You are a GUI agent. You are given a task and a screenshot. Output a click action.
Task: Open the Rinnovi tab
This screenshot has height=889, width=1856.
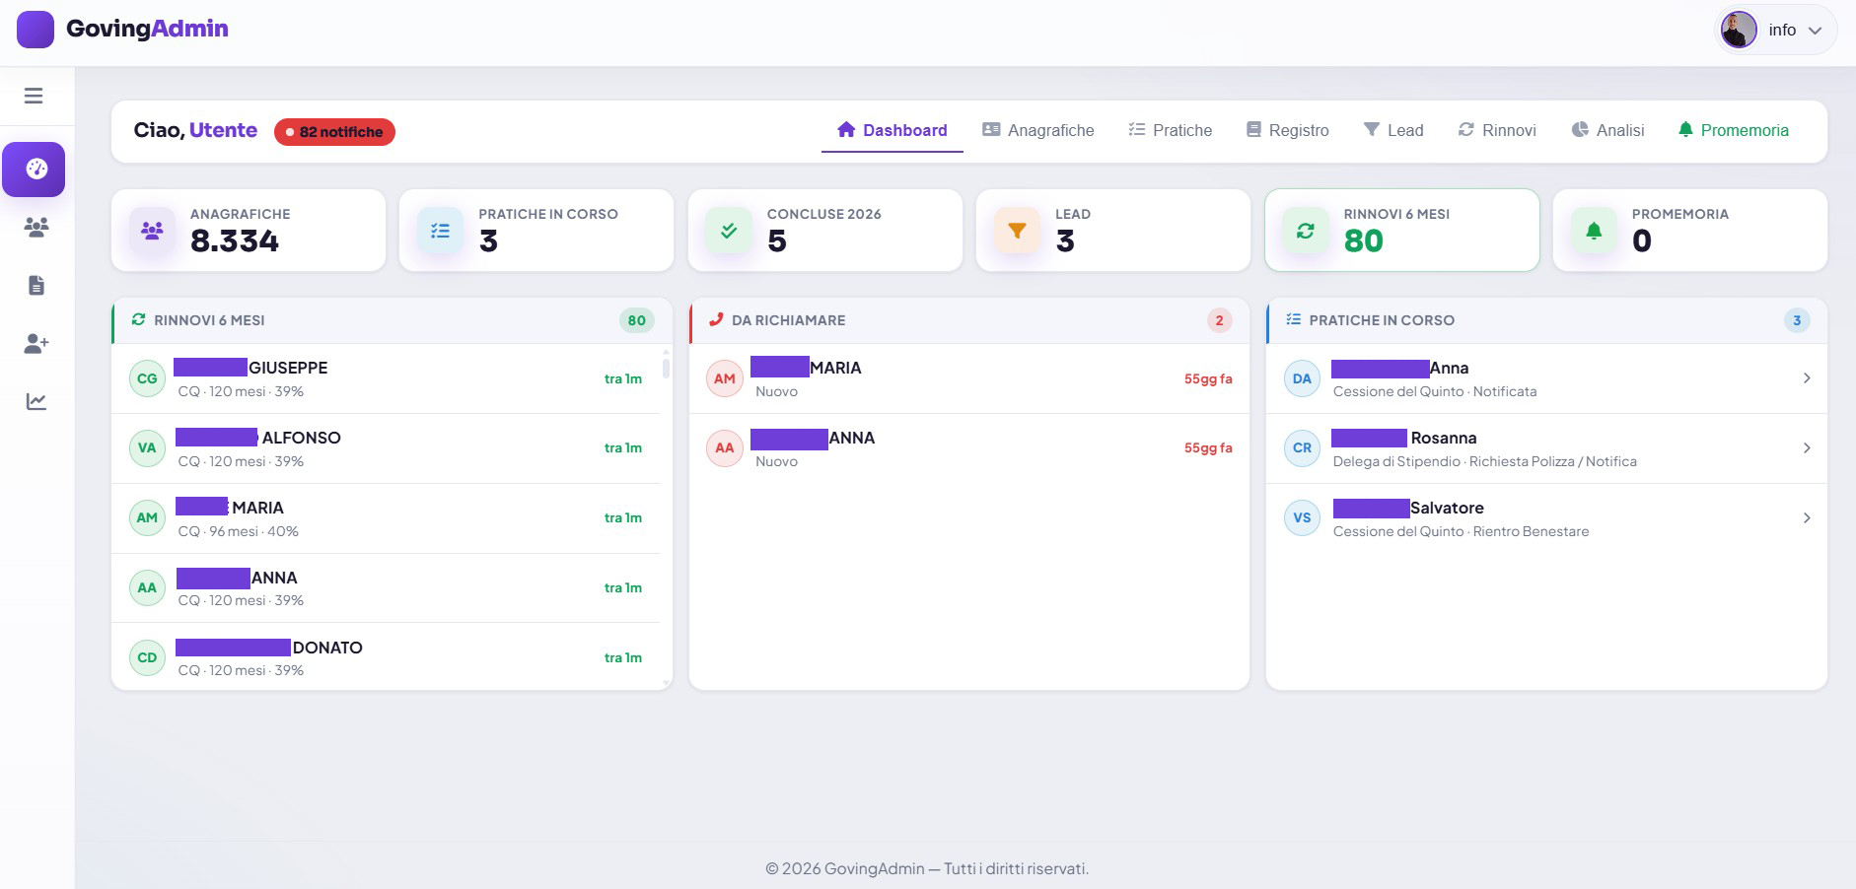tap(1496, 130)
